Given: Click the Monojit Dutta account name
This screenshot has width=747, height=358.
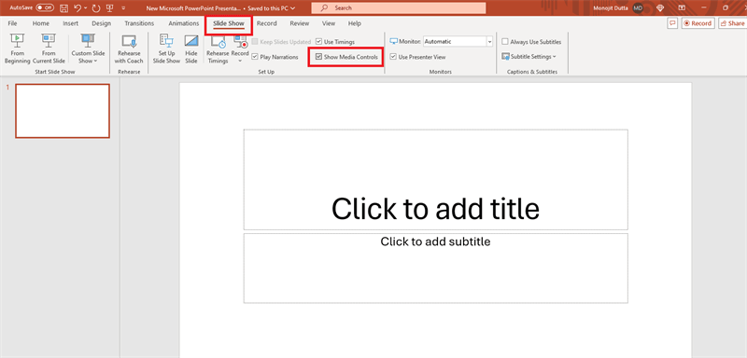Looking at the screenshot, I should [612, 8].
